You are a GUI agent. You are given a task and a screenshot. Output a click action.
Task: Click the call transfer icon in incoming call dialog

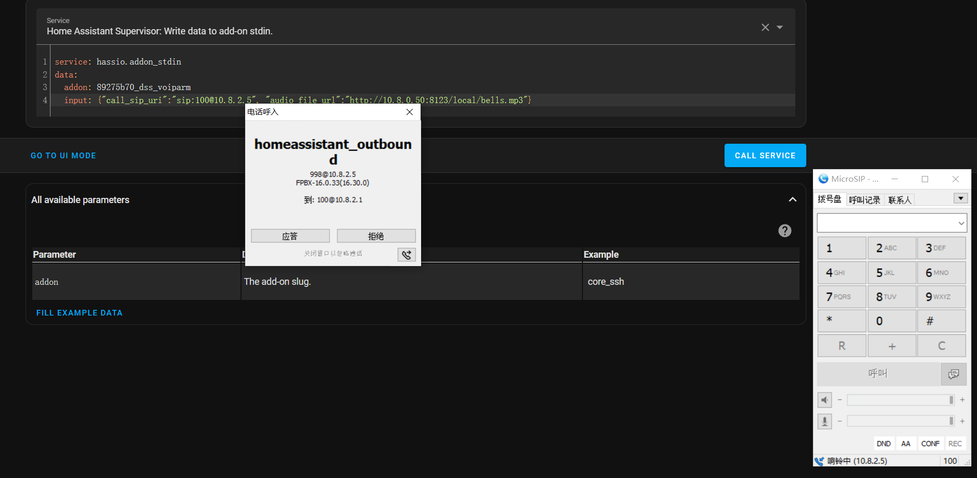point(407,255)
